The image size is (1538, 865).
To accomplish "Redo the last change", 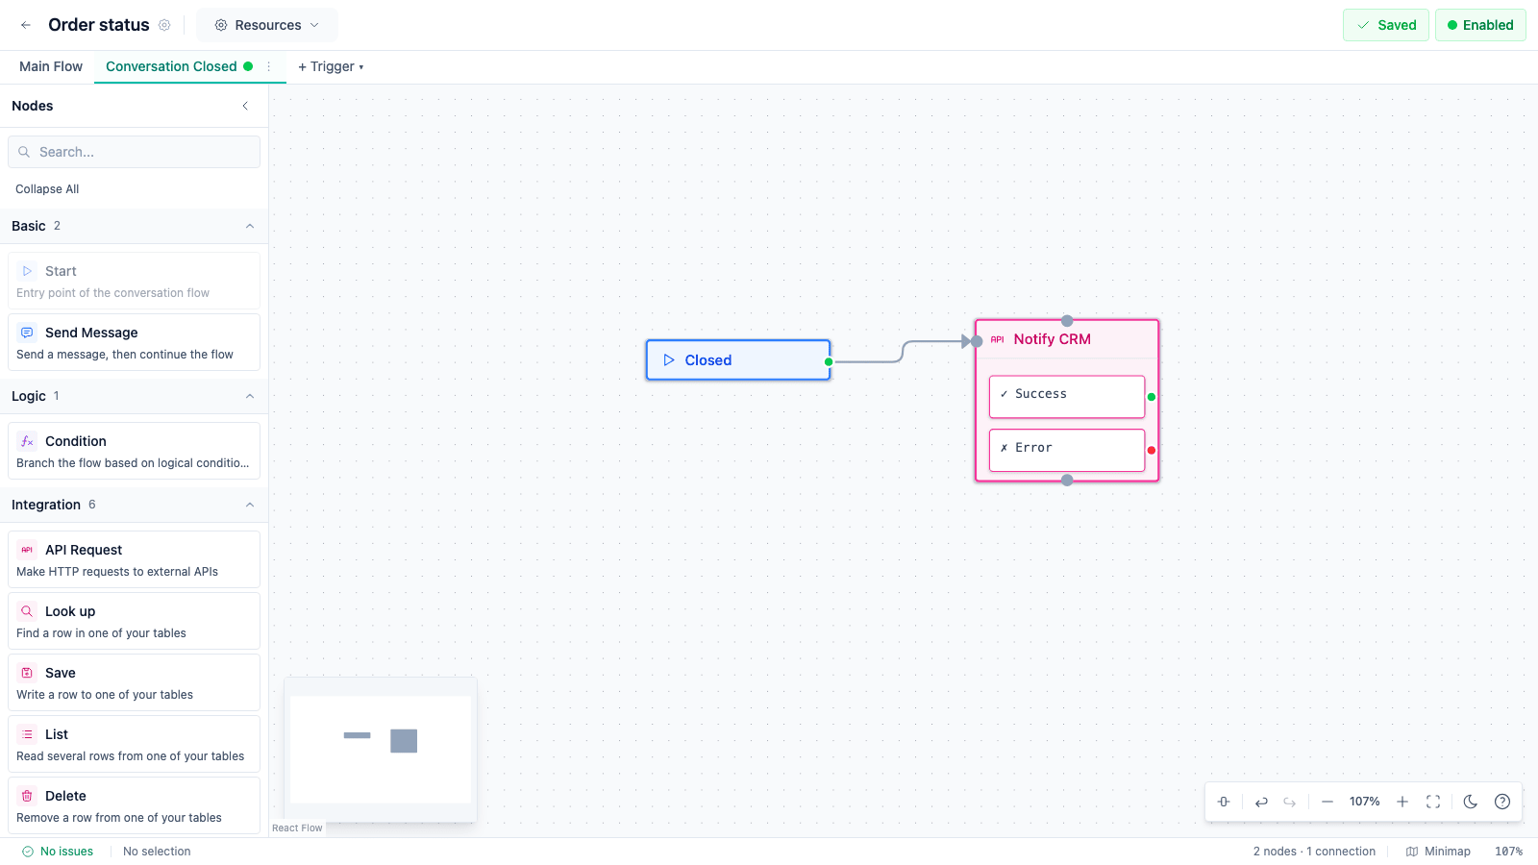I will pos(1290,802).
